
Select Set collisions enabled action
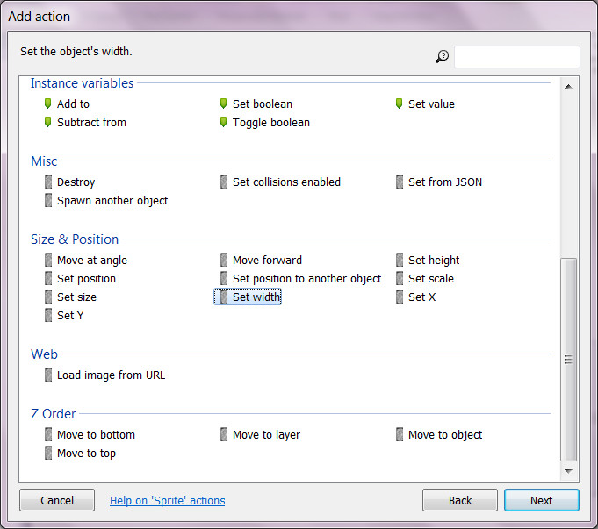click(285, 182)
